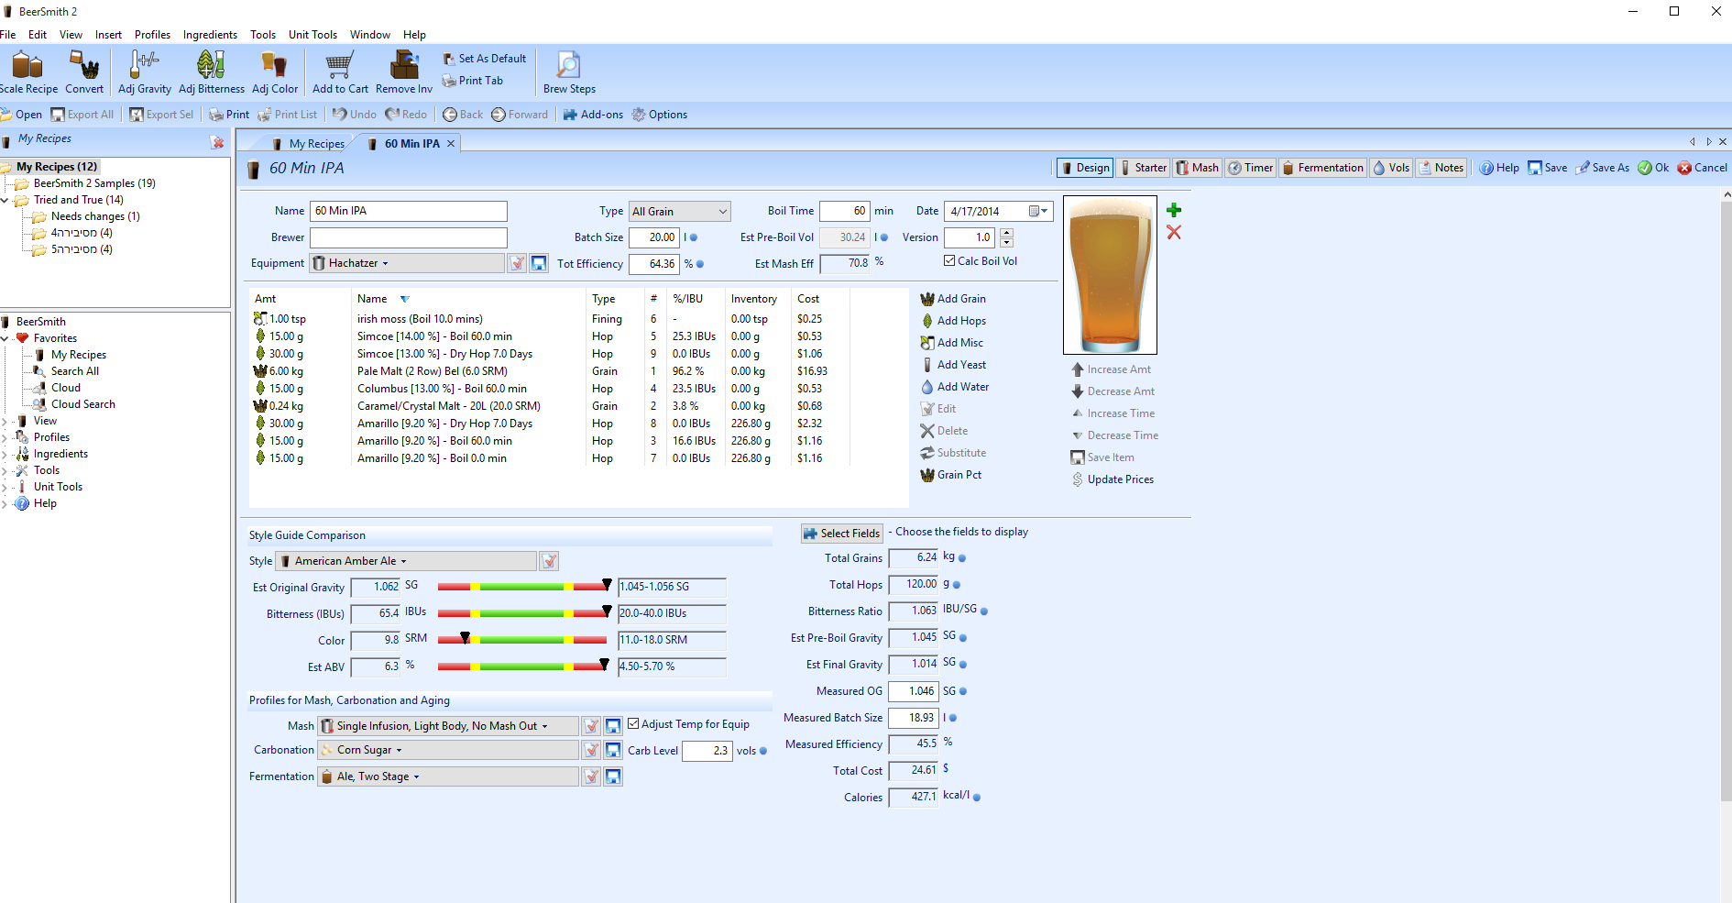The height and width of the screenshot is (903, 1732).
Task: Click the save icon beside Mash profile
Action: (x=613, y=726)
